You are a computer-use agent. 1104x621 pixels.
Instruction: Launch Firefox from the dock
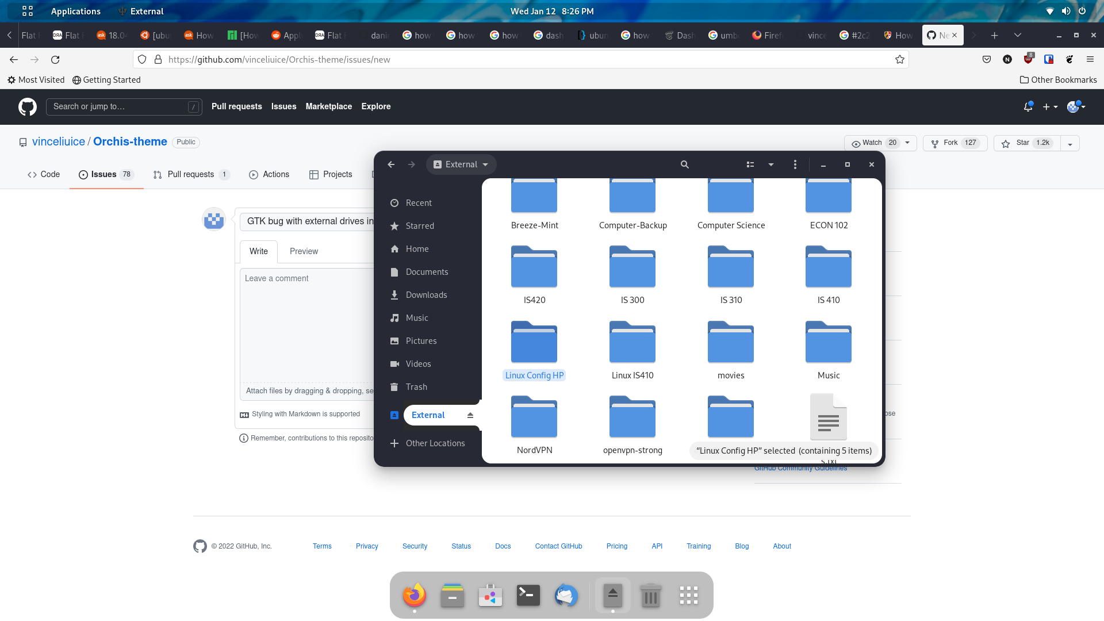click(x=414, y=596)
